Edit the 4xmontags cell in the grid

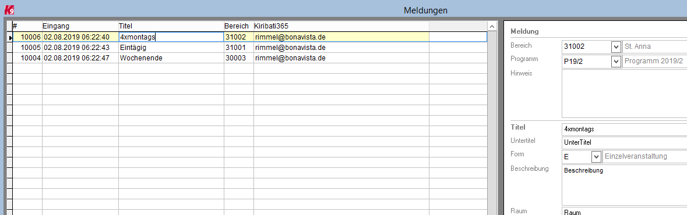[171, 37]
